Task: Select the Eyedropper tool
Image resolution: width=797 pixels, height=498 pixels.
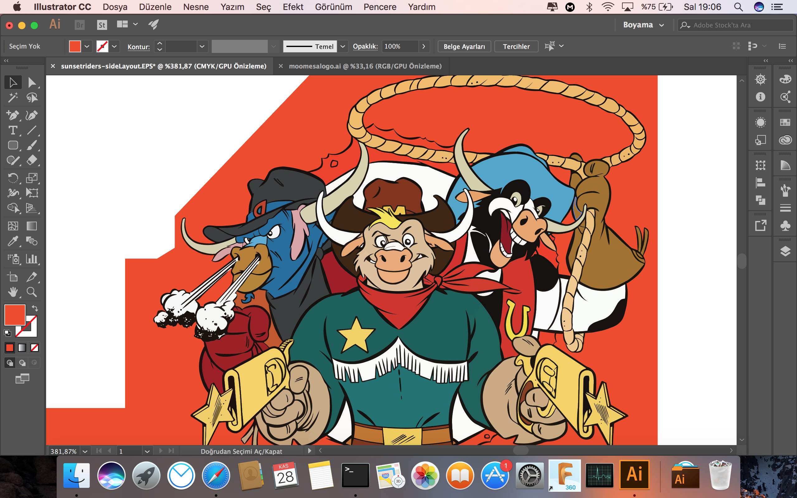Action: pos(13,241)
